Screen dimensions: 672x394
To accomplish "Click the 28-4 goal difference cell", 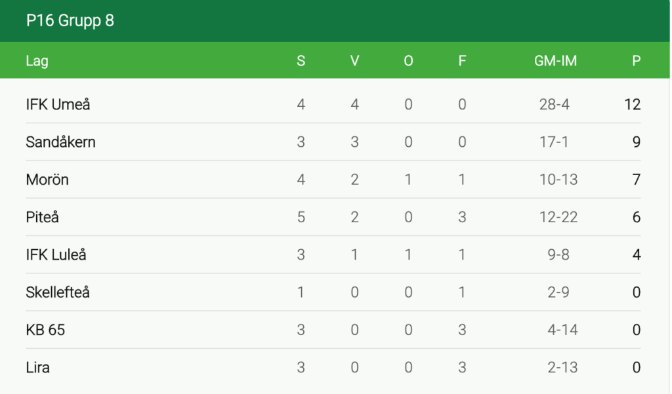I will coord(554,104).
